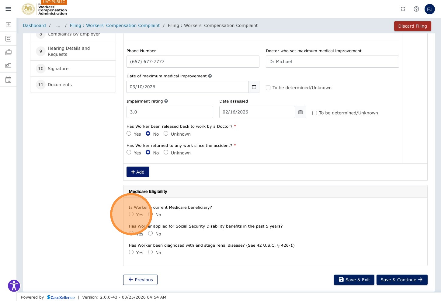Viewport: 441px width, 301px height.
Task: Click the Add button
Action: pos(138,172)
